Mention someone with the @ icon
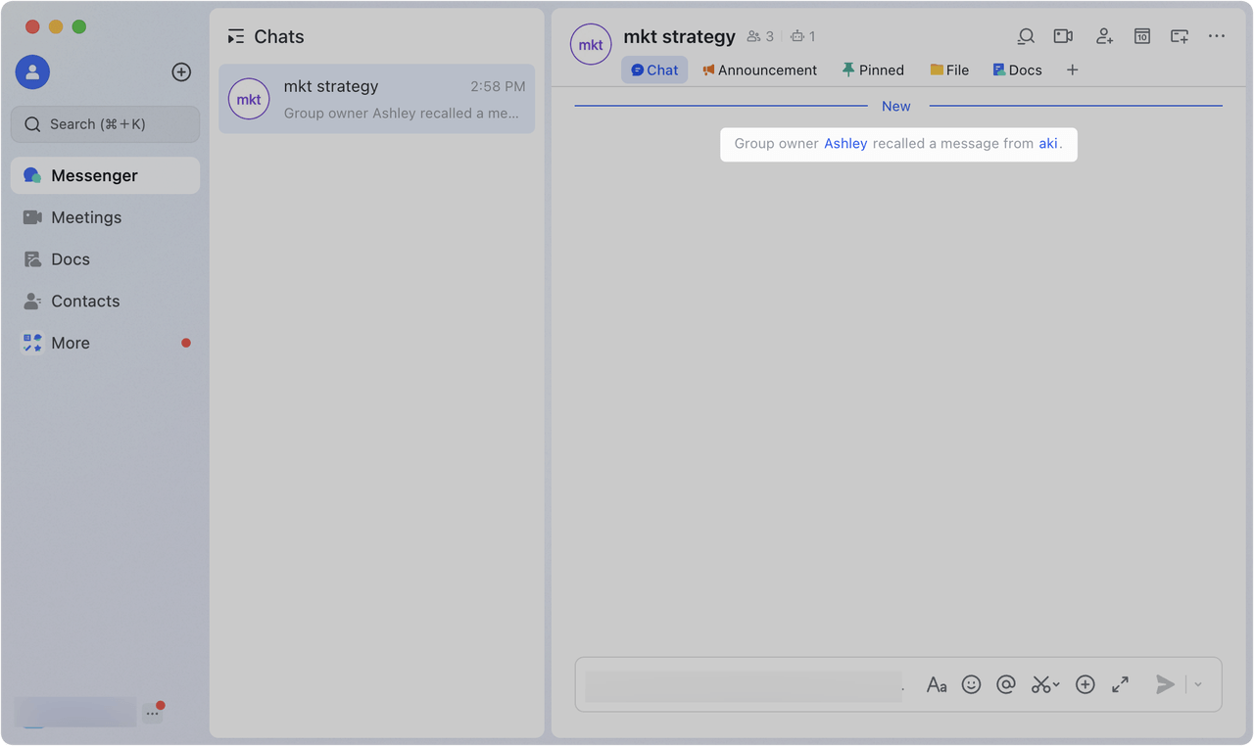 click(1006, 684)
